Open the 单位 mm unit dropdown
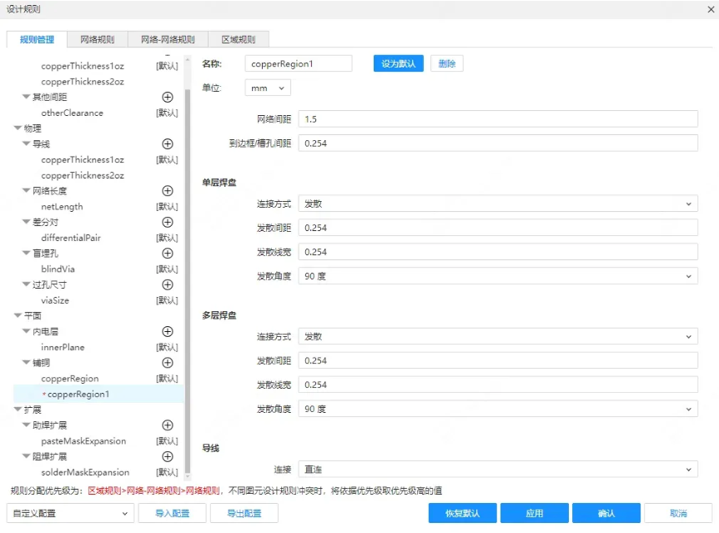Image resolution: width=719 pixels, height=533 pixels. tap(267, 87)
